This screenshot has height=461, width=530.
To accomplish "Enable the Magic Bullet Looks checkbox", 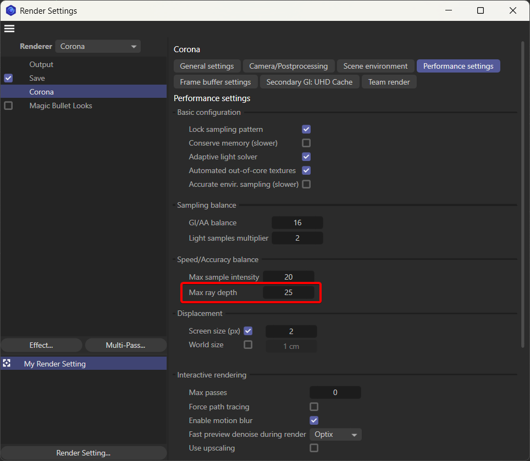I will pos(8,105).
